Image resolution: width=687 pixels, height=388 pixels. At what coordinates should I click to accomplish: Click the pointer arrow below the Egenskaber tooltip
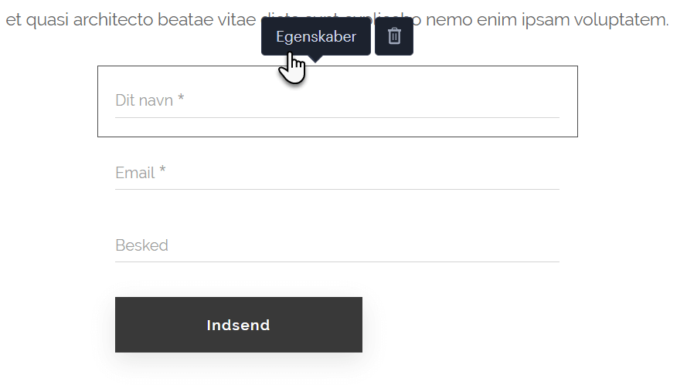click(315, 59)
